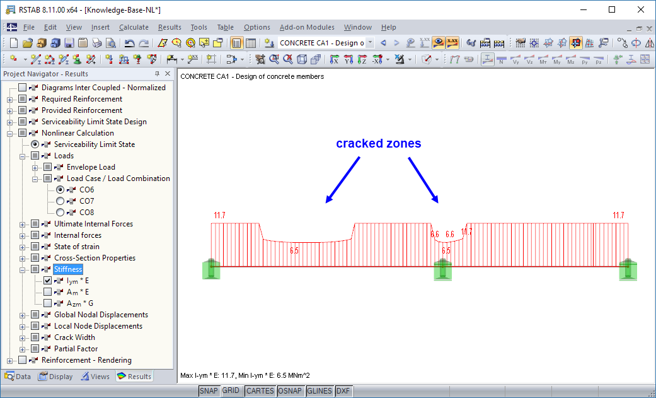
Task: Toggle the SNAP status bar button
Action: coord(209,390)
